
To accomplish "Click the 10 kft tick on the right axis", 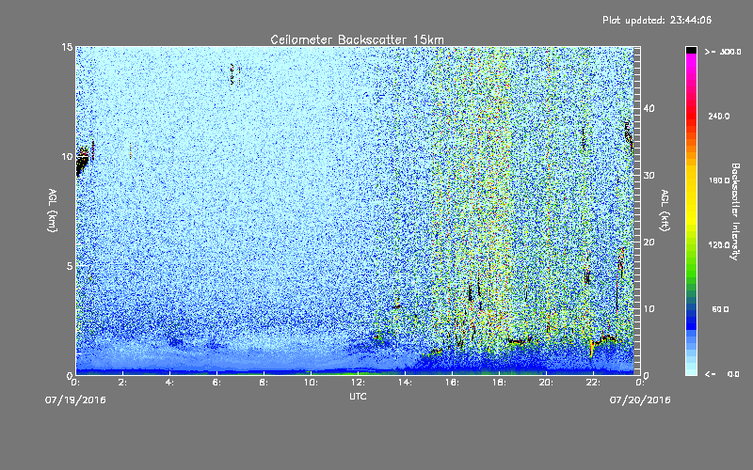I will click(x=649, y=308).
